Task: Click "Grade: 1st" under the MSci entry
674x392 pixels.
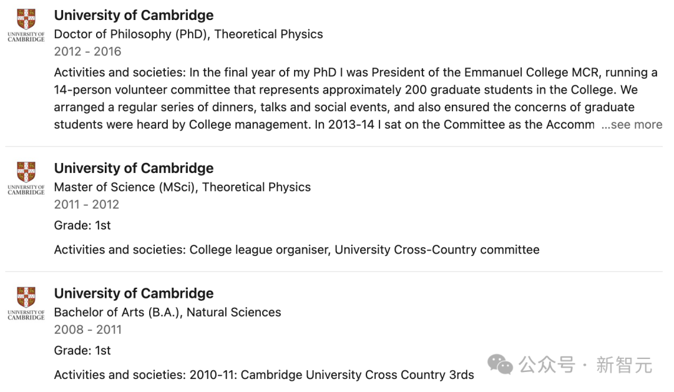Action: [82, 225]
